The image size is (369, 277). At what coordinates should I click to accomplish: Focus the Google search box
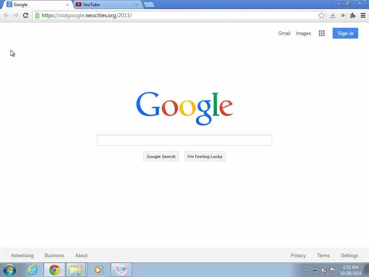click(184, 140)
